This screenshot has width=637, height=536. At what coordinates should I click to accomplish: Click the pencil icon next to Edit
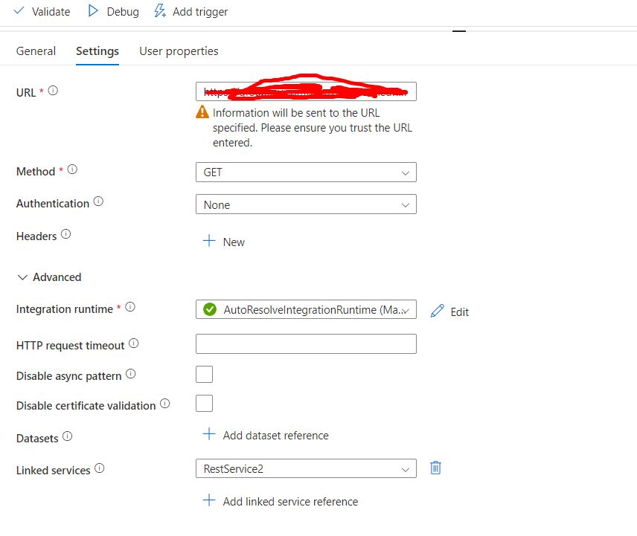pyautogui.click(x=437, y=311)
